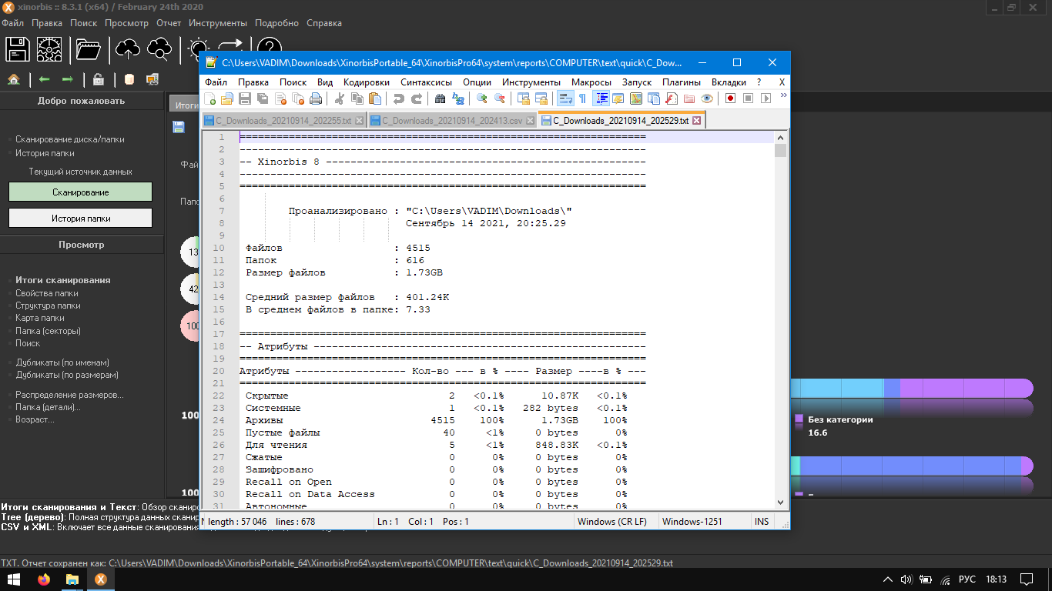
Task: Click the macro playback icon
Action: coord(766,98)
